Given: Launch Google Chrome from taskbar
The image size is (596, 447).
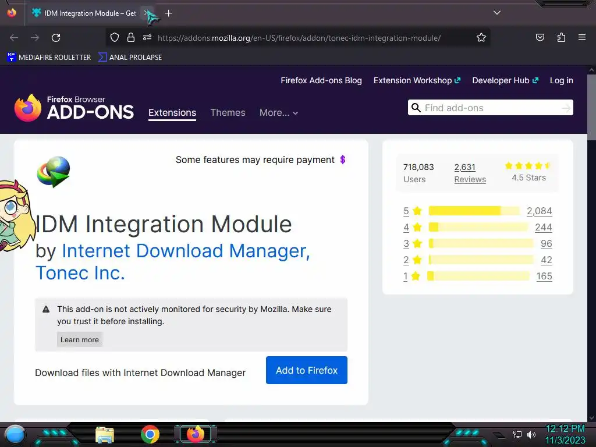Looking at the screenshot, I should (x=150, y=434).
